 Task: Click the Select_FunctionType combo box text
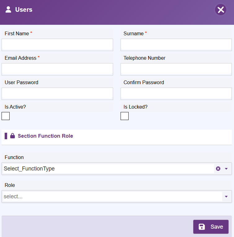click(x=29, y=169)
